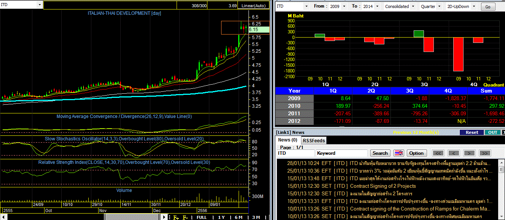Click the Keyword input field

click(x=342, y=153)
